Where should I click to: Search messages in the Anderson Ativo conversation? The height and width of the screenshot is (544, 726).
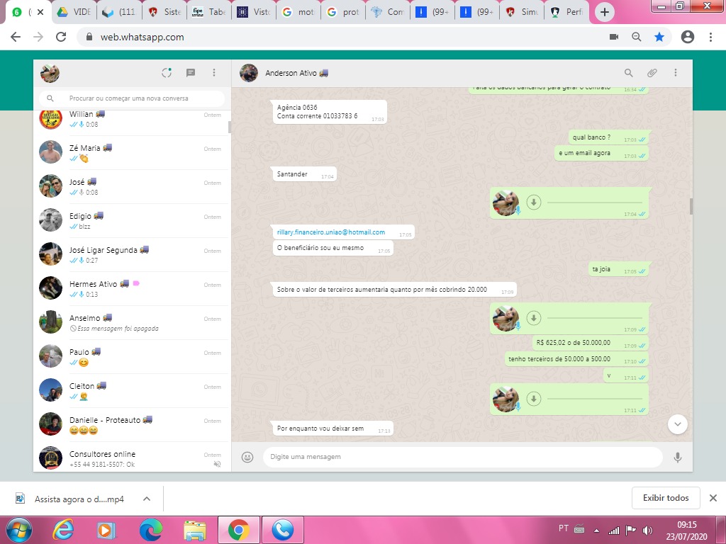tap(628, 73)
